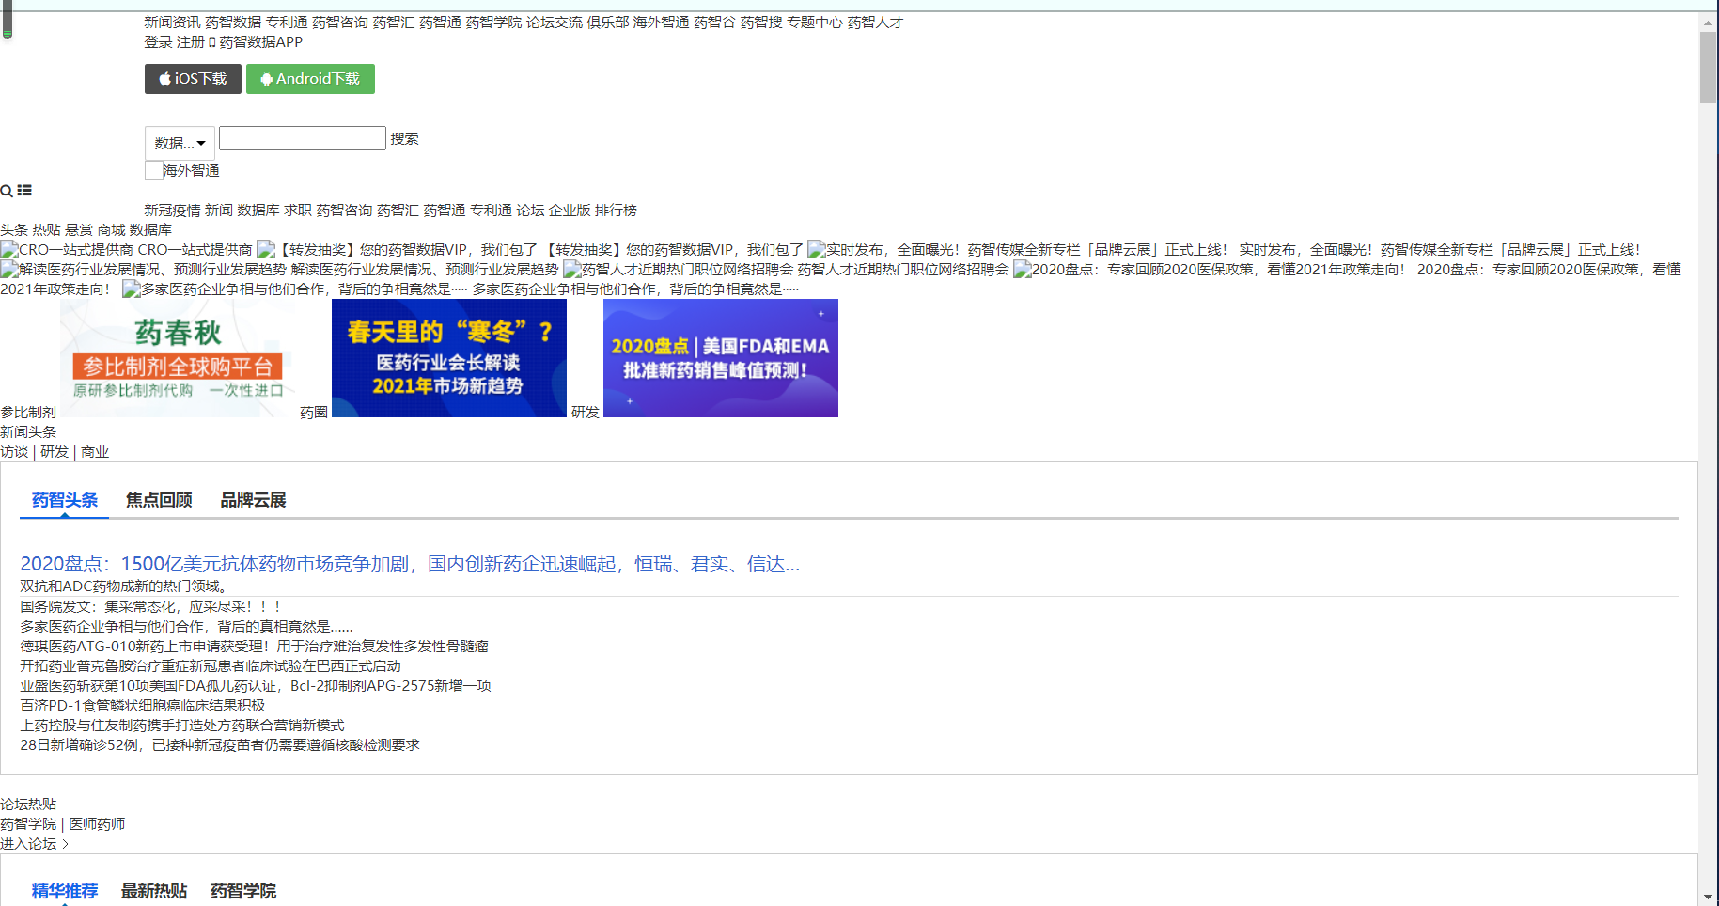Switch to the 药智头条 tab
The image size is (1719, 906).
65,500
